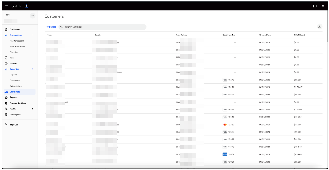
Task: Expand the TEST merchant account dropdown
Action: [33, 16]
